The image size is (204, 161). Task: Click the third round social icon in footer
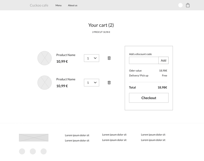pos(44,151)
